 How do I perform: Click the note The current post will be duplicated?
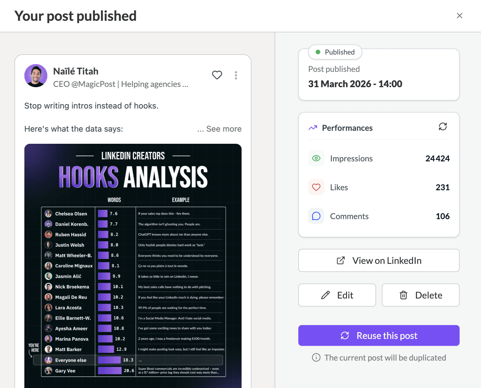click(385, 358)
